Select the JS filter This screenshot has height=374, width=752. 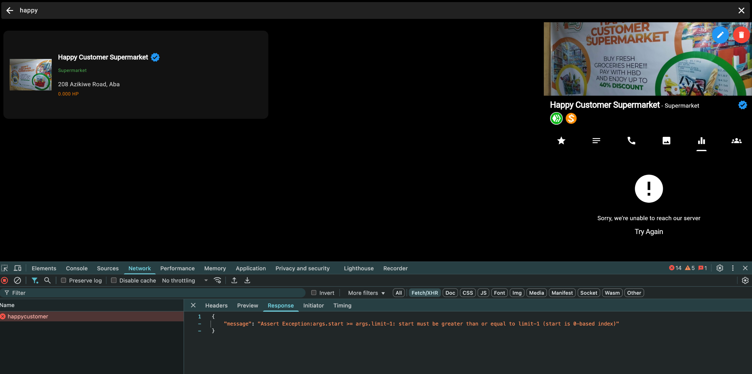pyautogui.click(x=483, y=293)
